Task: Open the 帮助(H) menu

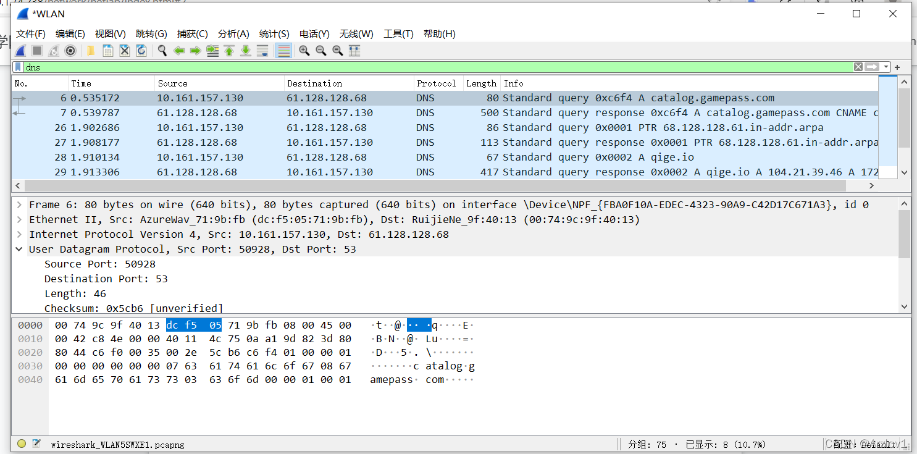Action: click(440, 34)
